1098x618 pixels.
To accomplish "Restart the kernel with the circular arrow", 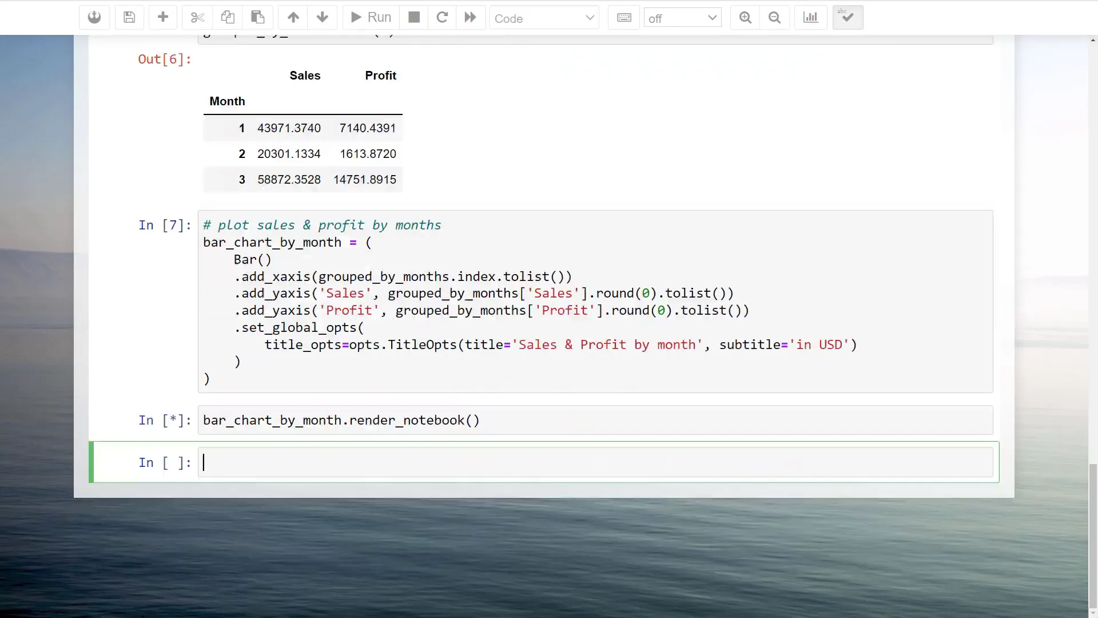I will [x=442, y=17].
